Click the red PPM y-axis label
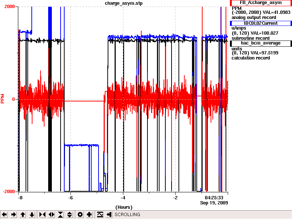Viewport: 292px width, 219px height. [x=3, y=99]
